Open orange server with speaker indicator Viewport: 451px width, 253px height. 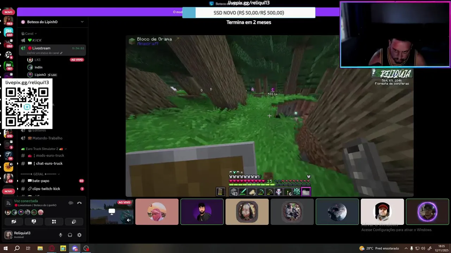pos(8,167)
